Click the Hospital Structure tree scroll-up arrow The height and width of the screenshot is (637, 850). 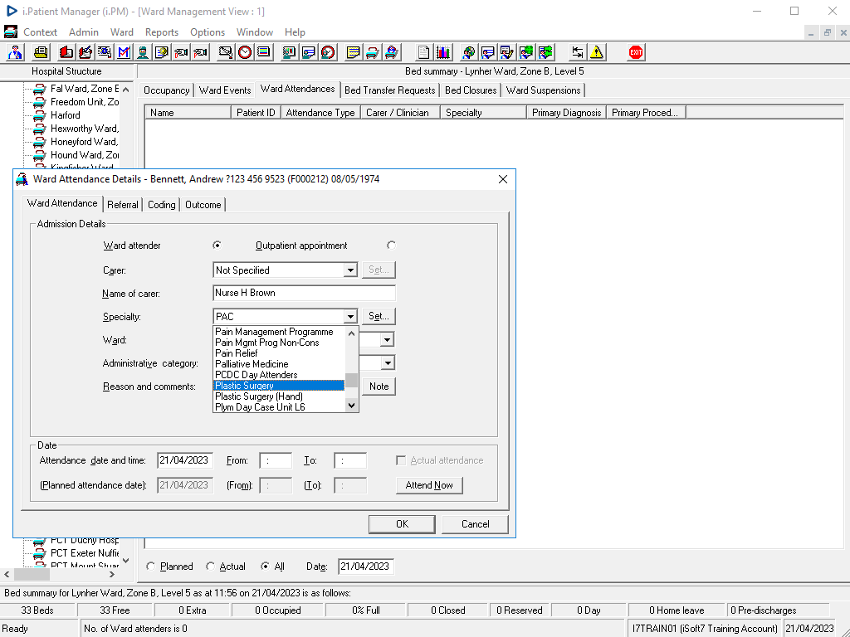tap(126, 90)
